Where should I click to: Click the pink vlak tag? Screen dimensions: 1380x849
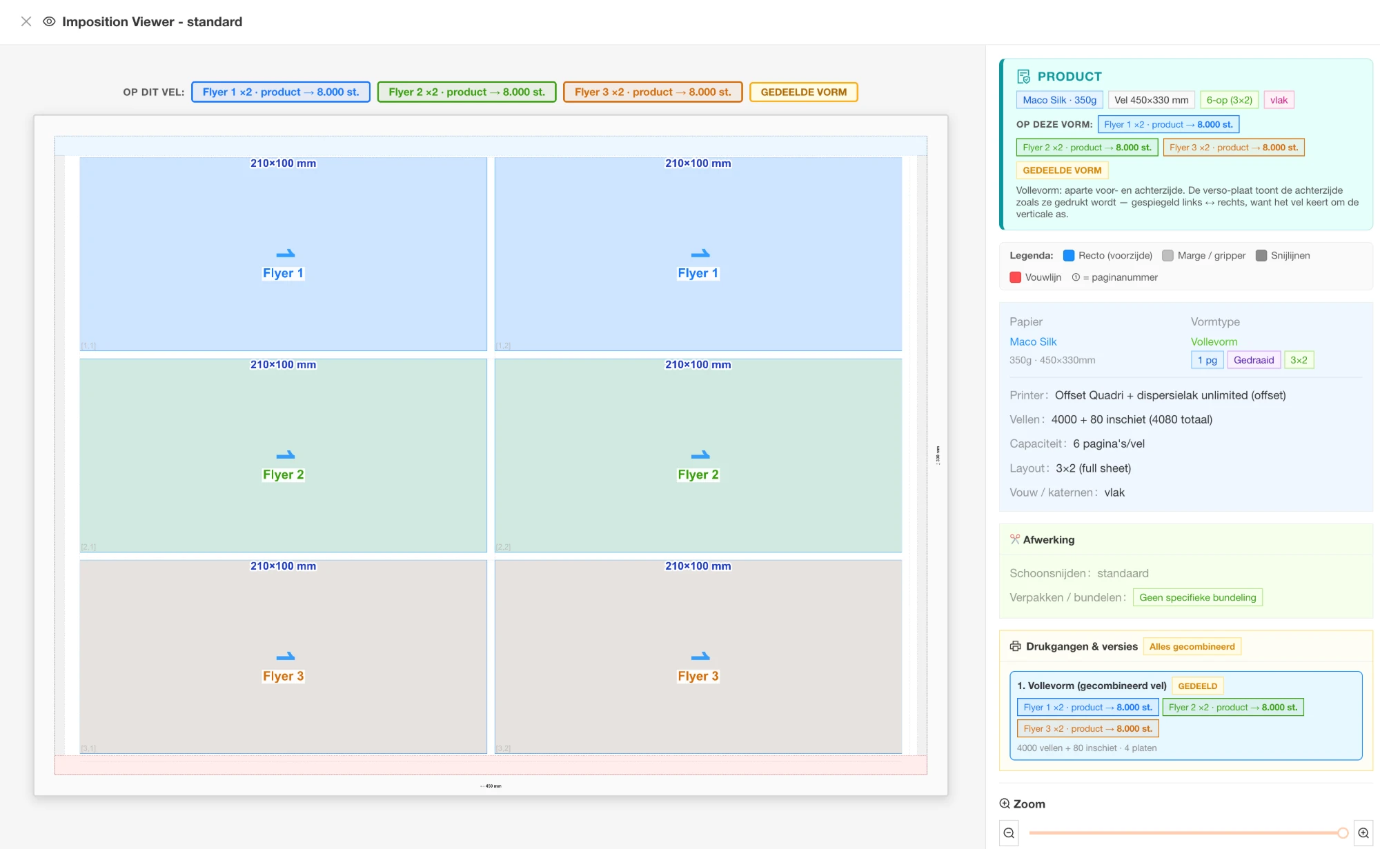1279,100
